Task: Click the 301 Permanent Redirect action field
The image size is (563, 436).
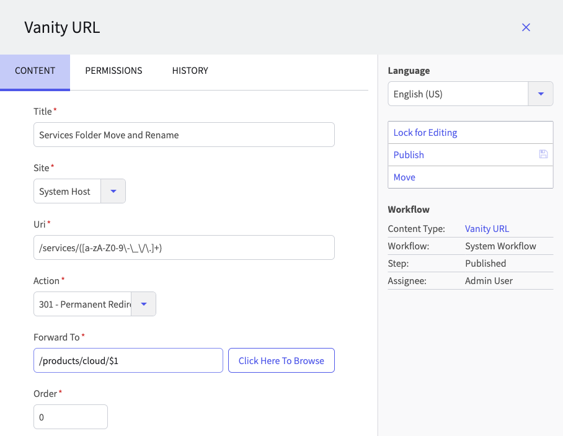Action: 83,305
